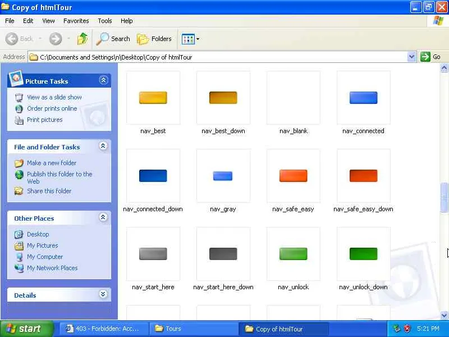The image size is (449, 337).
Task: Select the nav_safe_easy_down thumbnail
Action: (363, 176)
